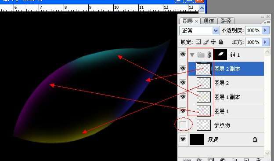
Task: Click the lock image pixels brush icon
Action: point(206,42)
